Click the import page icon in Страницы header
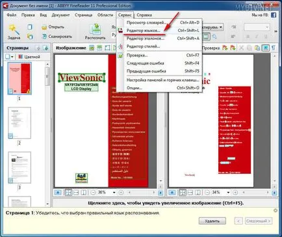282x237 pixels. [x=45, y=48]
